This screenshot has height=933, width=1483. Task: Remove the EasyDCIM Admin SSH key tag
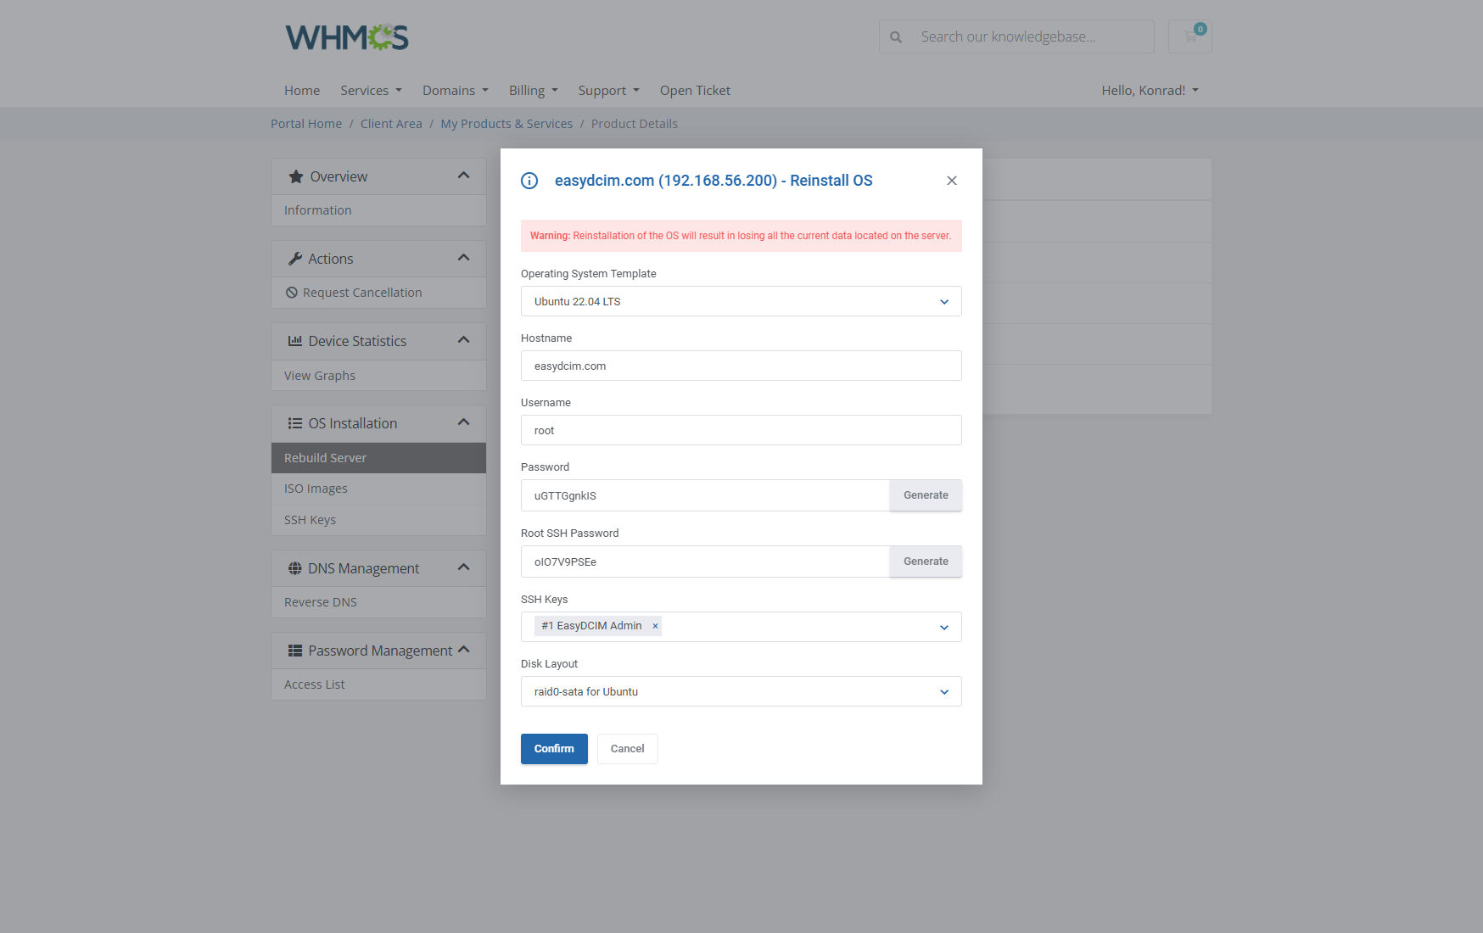tap(655, 626)
